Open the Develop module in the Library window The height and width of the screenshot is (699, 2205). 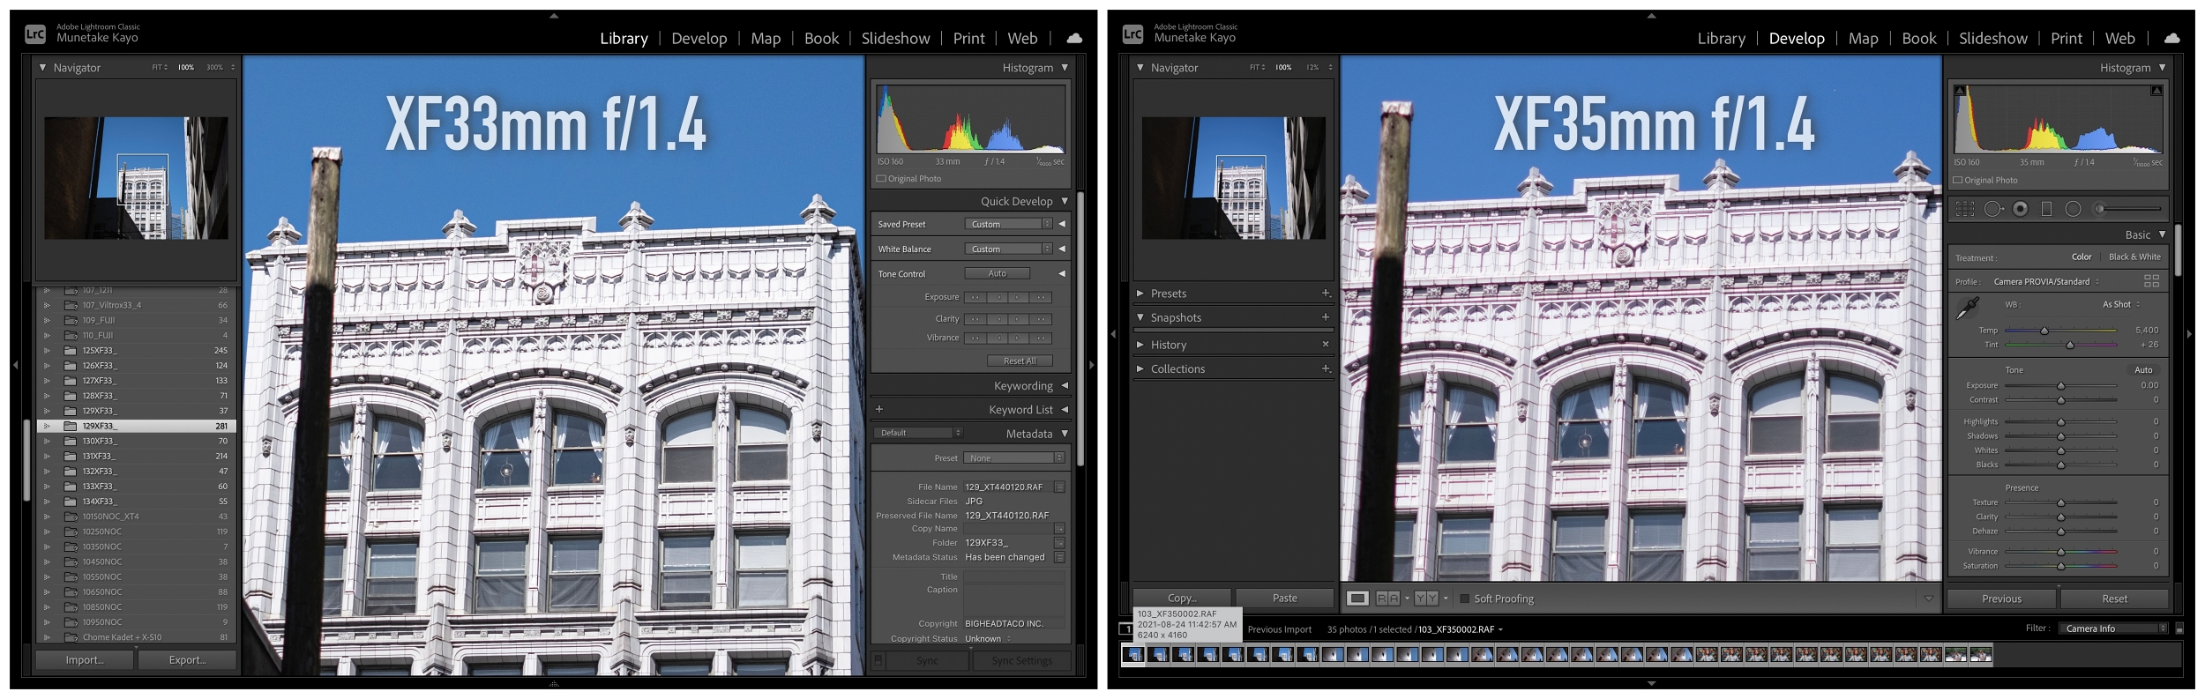pos(699,38)
